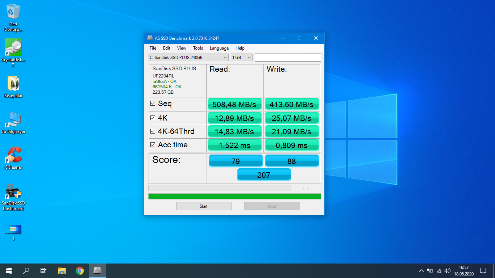The height and width of the screenshot is (278, 495).
Task: Launch CrystalDiskMark 7 desktop shortcut
Action: click(x=13, y=53)
